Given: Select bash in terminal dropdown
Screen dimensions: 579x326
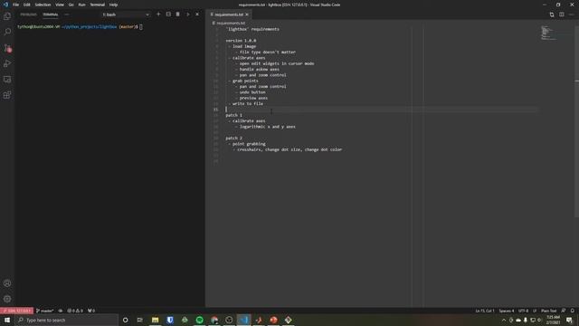Looking at the screenshot, I should tap(126, 14).
